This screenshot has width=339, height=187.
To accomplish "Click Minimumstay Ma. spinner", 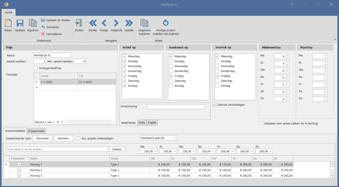I will (x=281, y=56).
